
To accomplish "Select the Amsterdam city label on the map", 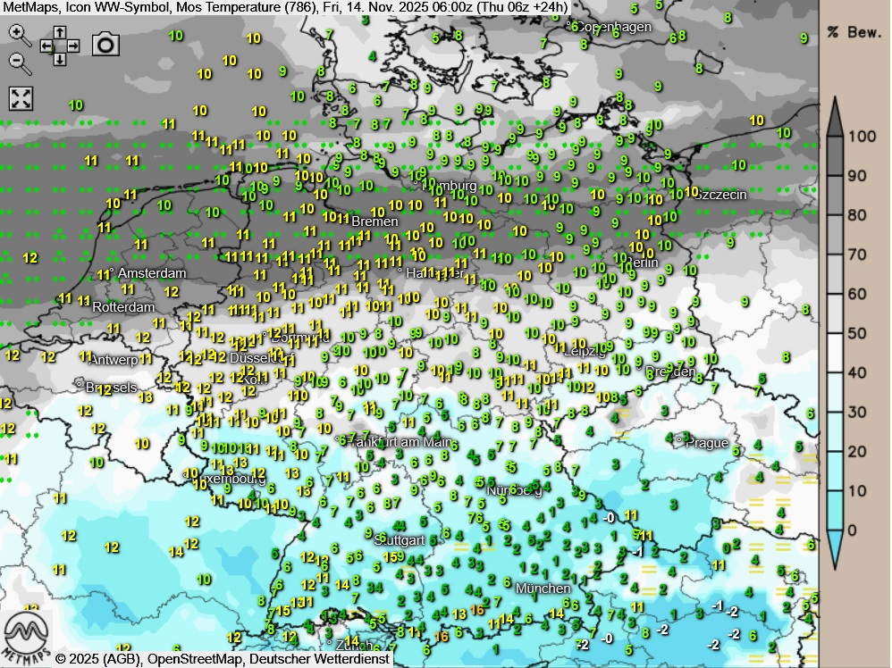I will 151,273.
